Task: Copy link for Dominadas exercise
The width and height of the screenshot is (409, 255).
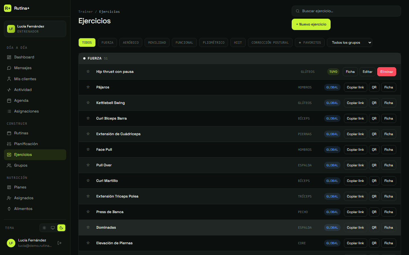Action: point(355,228)
